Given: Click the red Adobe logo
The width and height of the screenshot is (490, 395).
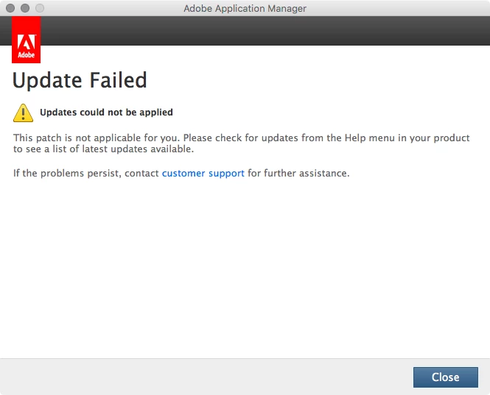Looking at the screenshot, I should click(27, 40).
